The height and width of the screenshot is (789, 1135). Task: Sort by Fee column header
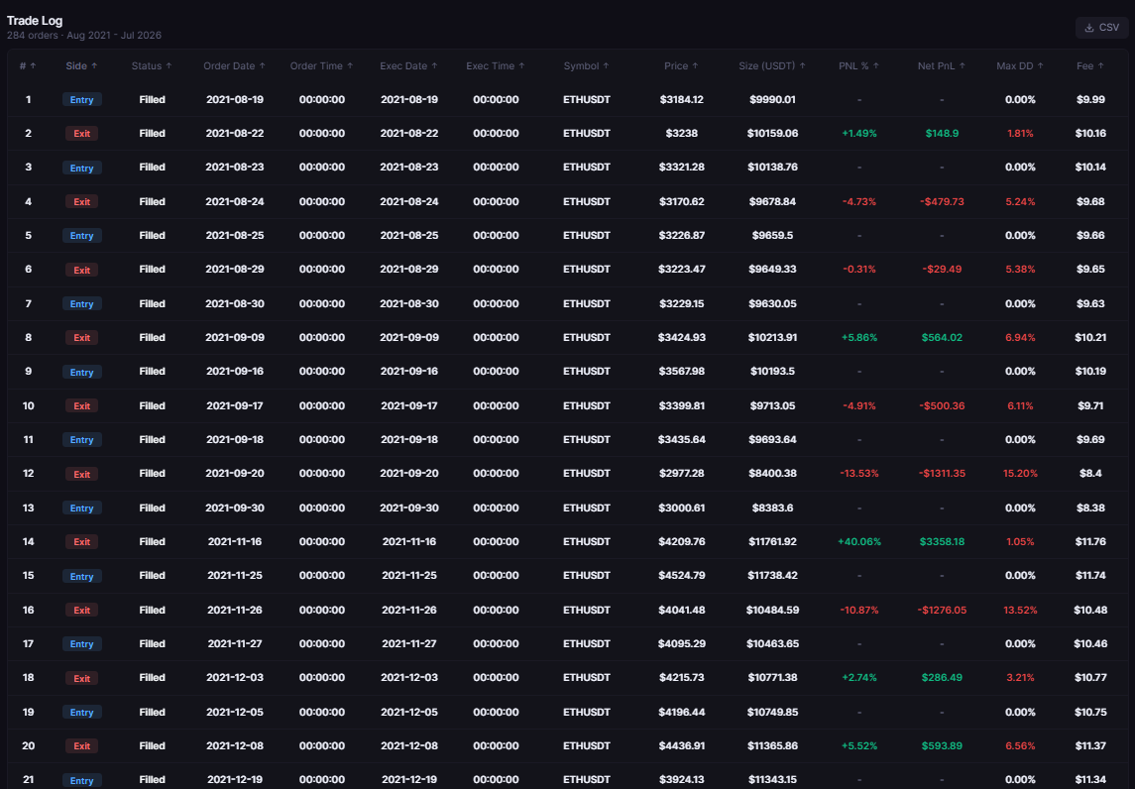click(x=1089, y=65)
